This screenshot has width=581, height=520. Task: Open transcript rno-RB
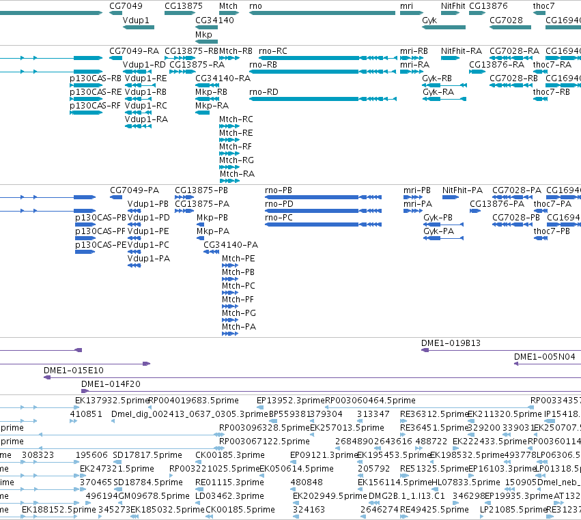(x=263, y=64)
